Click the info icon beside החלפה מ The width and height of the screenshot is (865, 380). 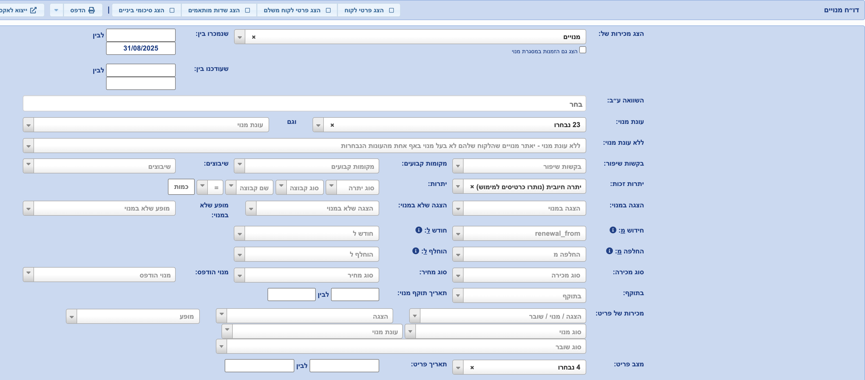coord(610,251)
